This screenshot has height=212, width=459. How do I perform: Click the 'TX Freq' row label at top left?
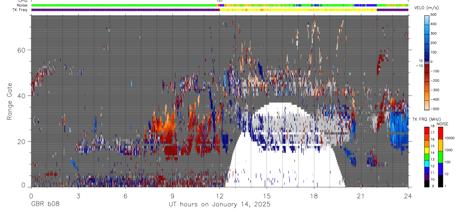(x=20, y=10)
